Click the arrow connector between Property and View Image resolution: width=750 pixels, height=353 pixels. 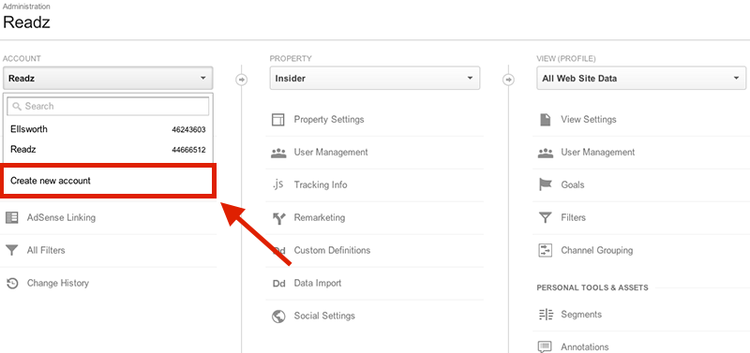coord(508,80)
